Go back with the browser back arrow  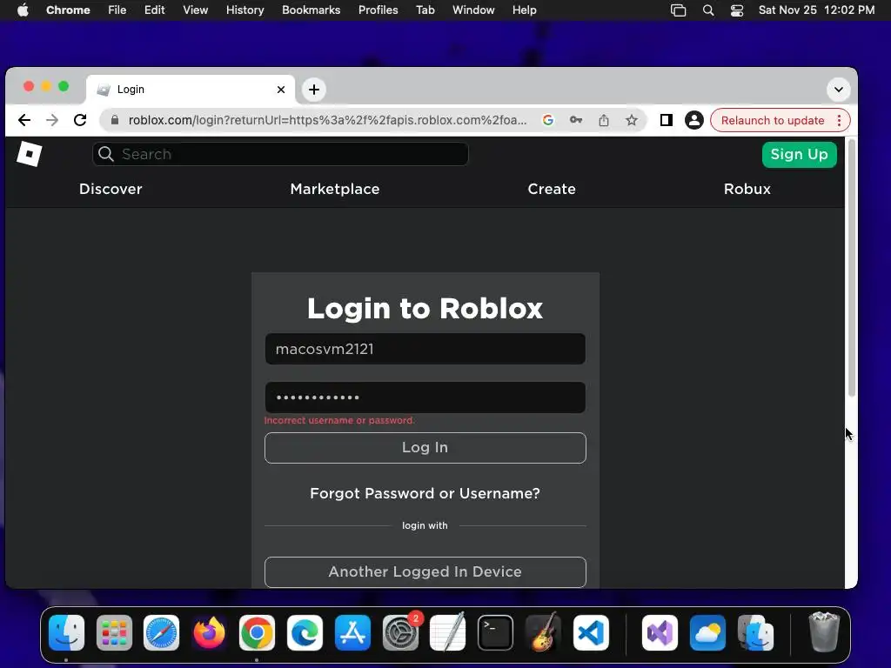tap(23, 120)
